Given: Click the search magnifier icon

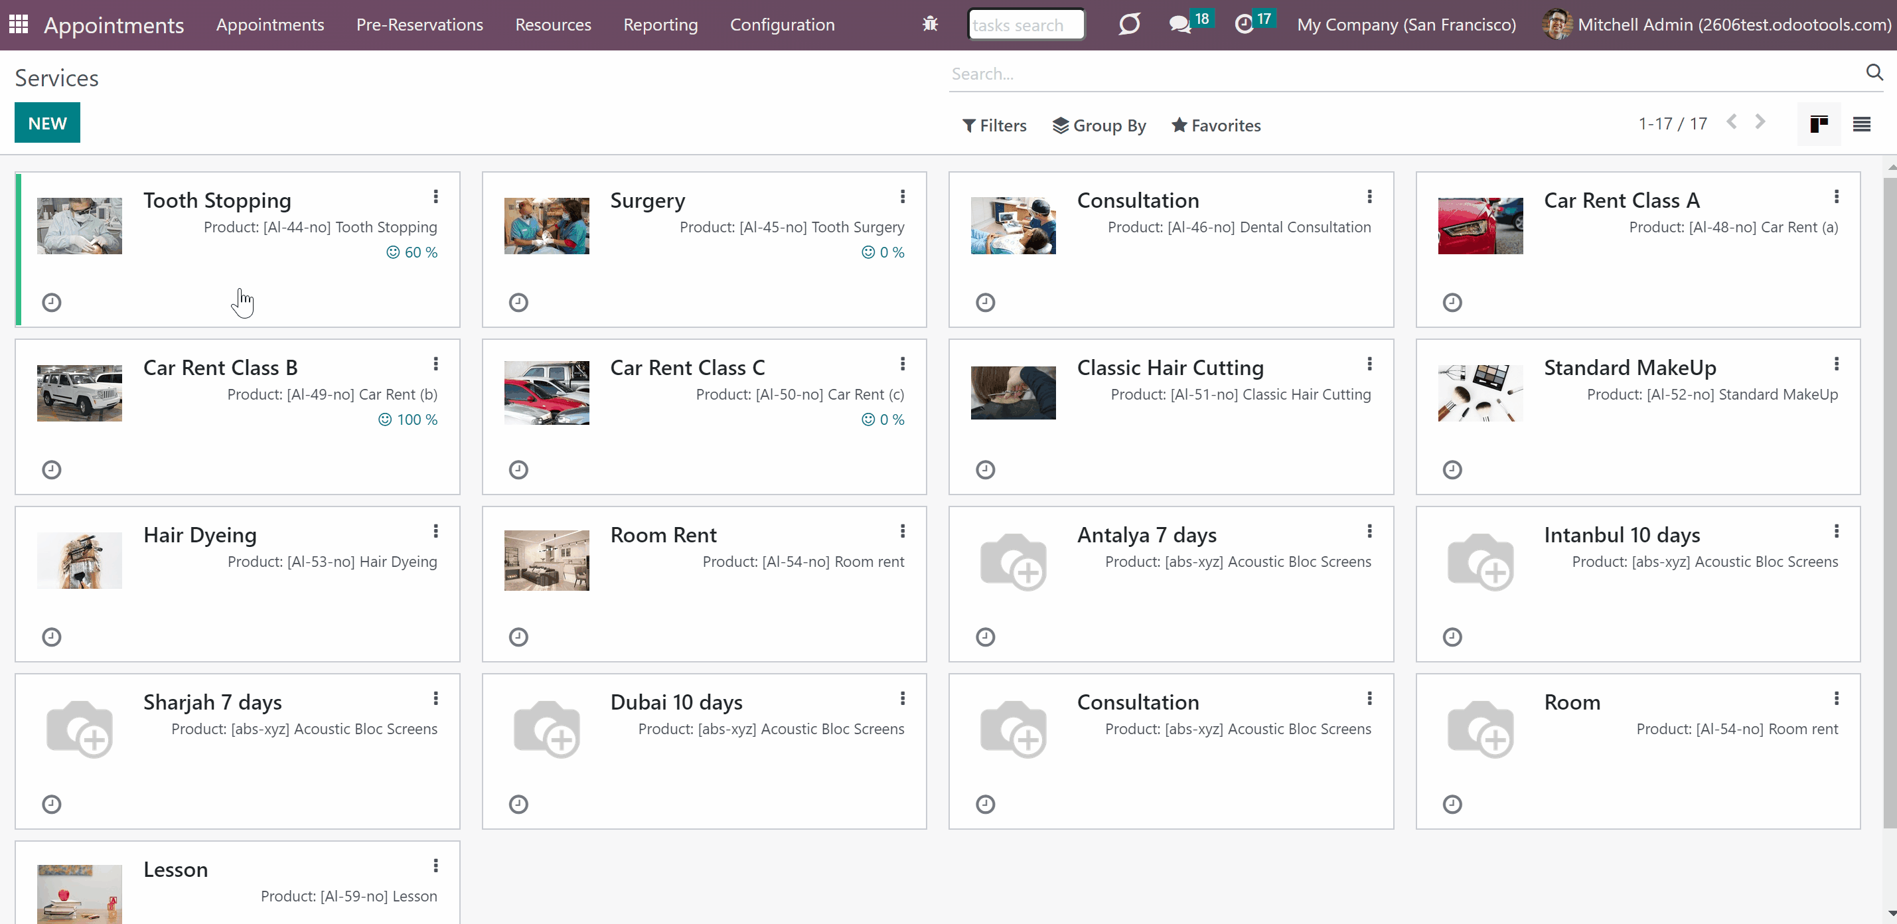Looking at the screenshot, I should pos(1874,72).
